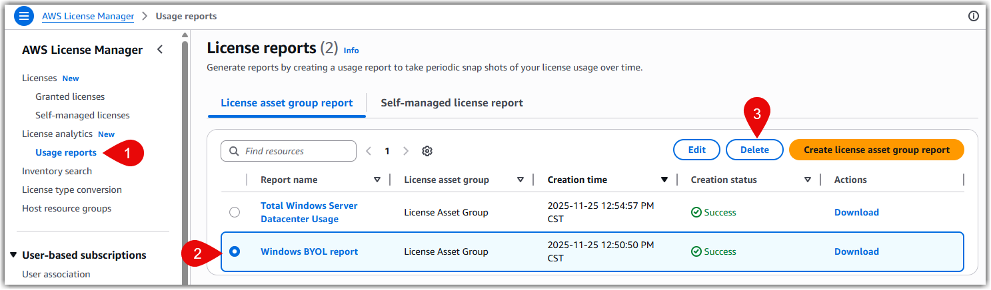The width and height of the screenshot is (991, 290).
Task: Click Create license asset group report
Action: click(876, 150)
